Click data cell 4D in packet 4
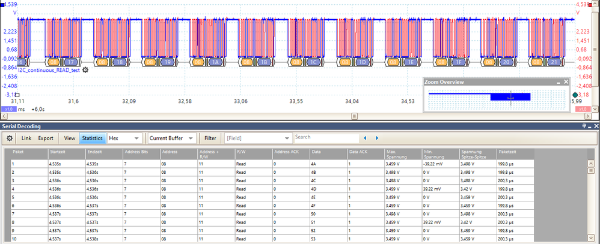This screenshot has width=600, height=244. (329, 189)
